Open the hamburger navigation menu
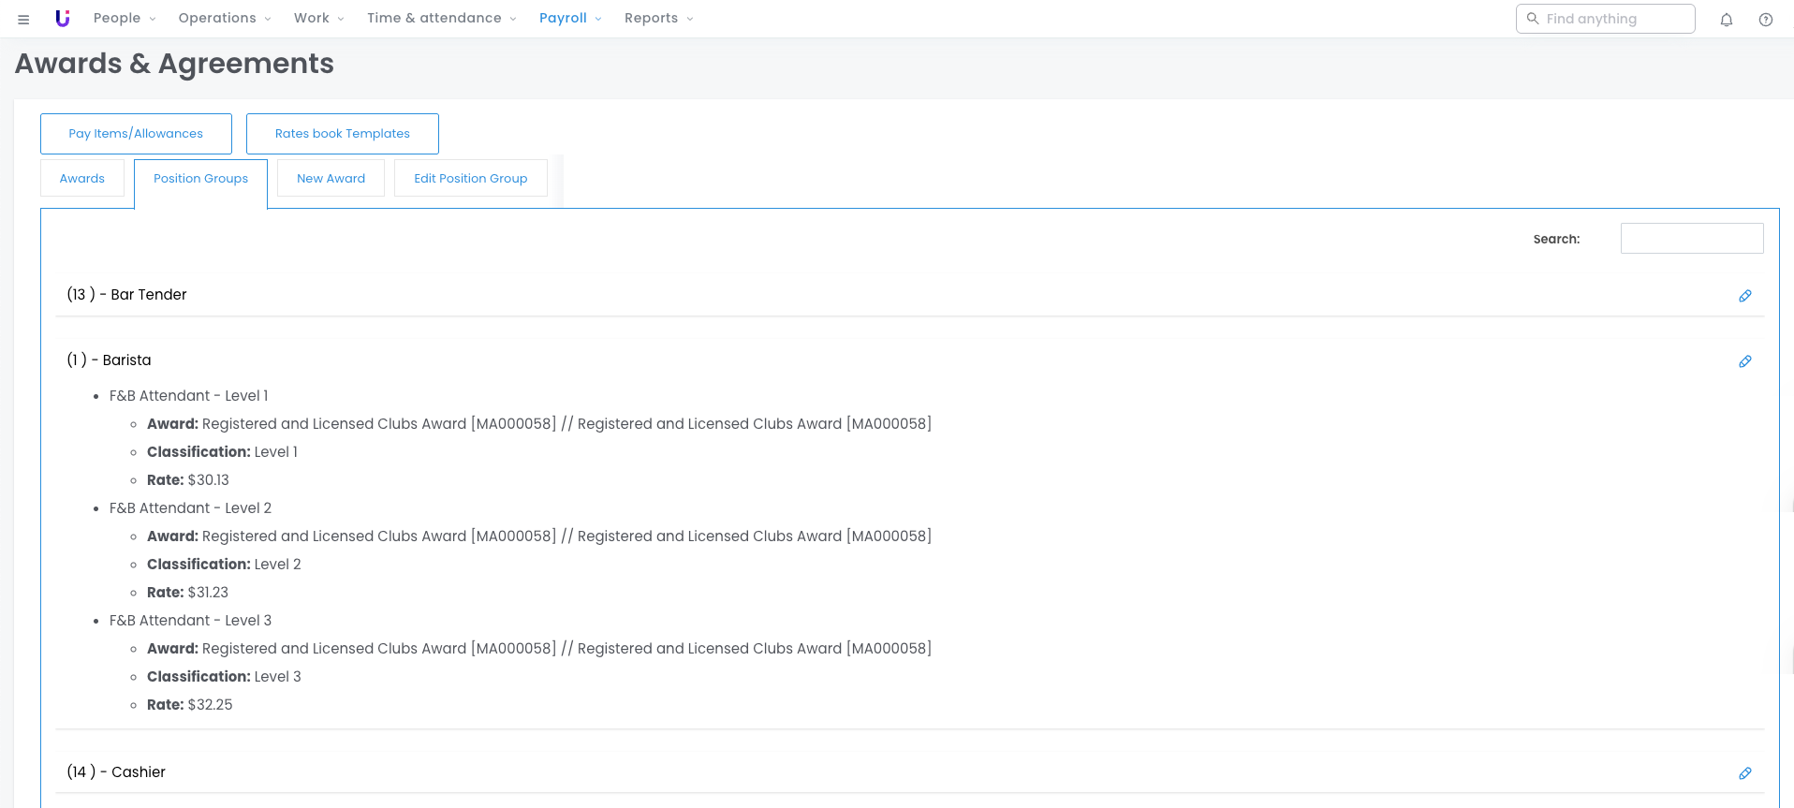 [23, 19]
